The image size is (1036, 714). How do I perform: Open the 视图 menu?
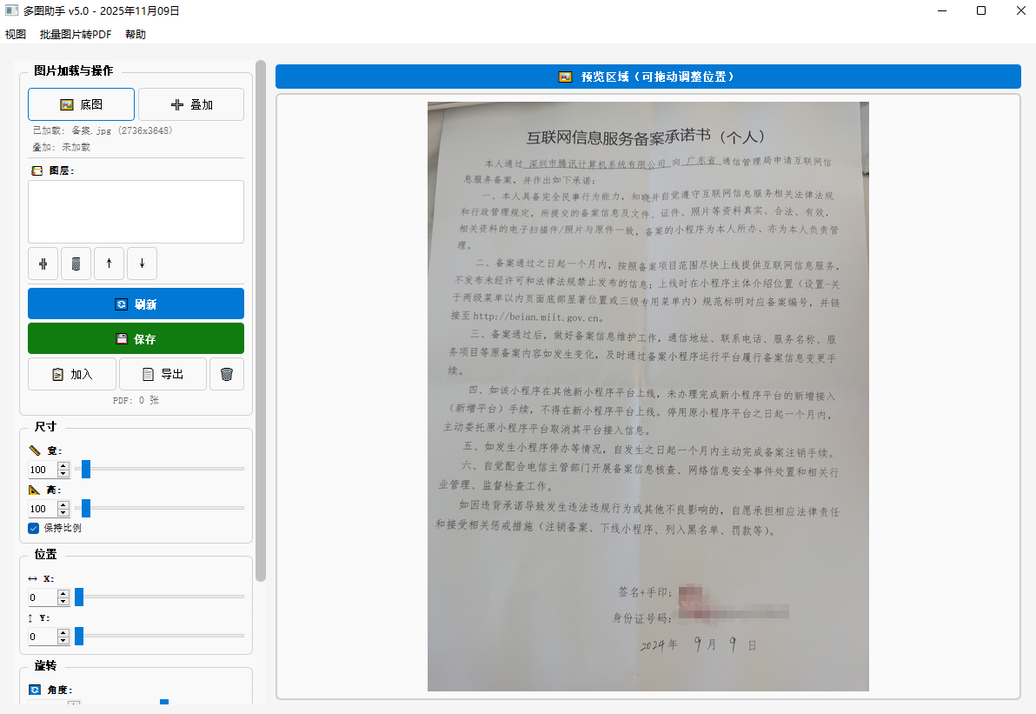click(x=15, y=34)
